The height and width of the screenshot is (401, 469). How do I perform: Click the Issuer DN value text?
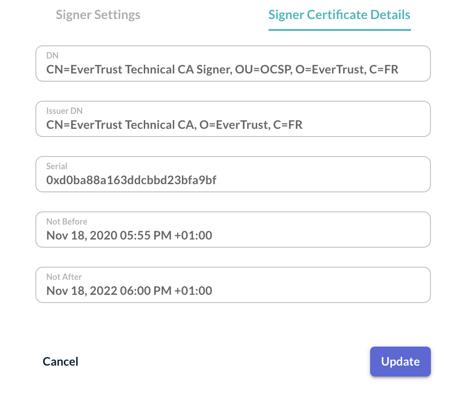click(x=174, y=124)
